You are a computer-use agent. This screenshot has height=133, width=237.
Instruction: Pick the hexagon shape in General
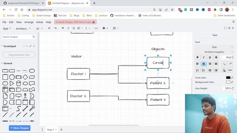coord(5,83)
